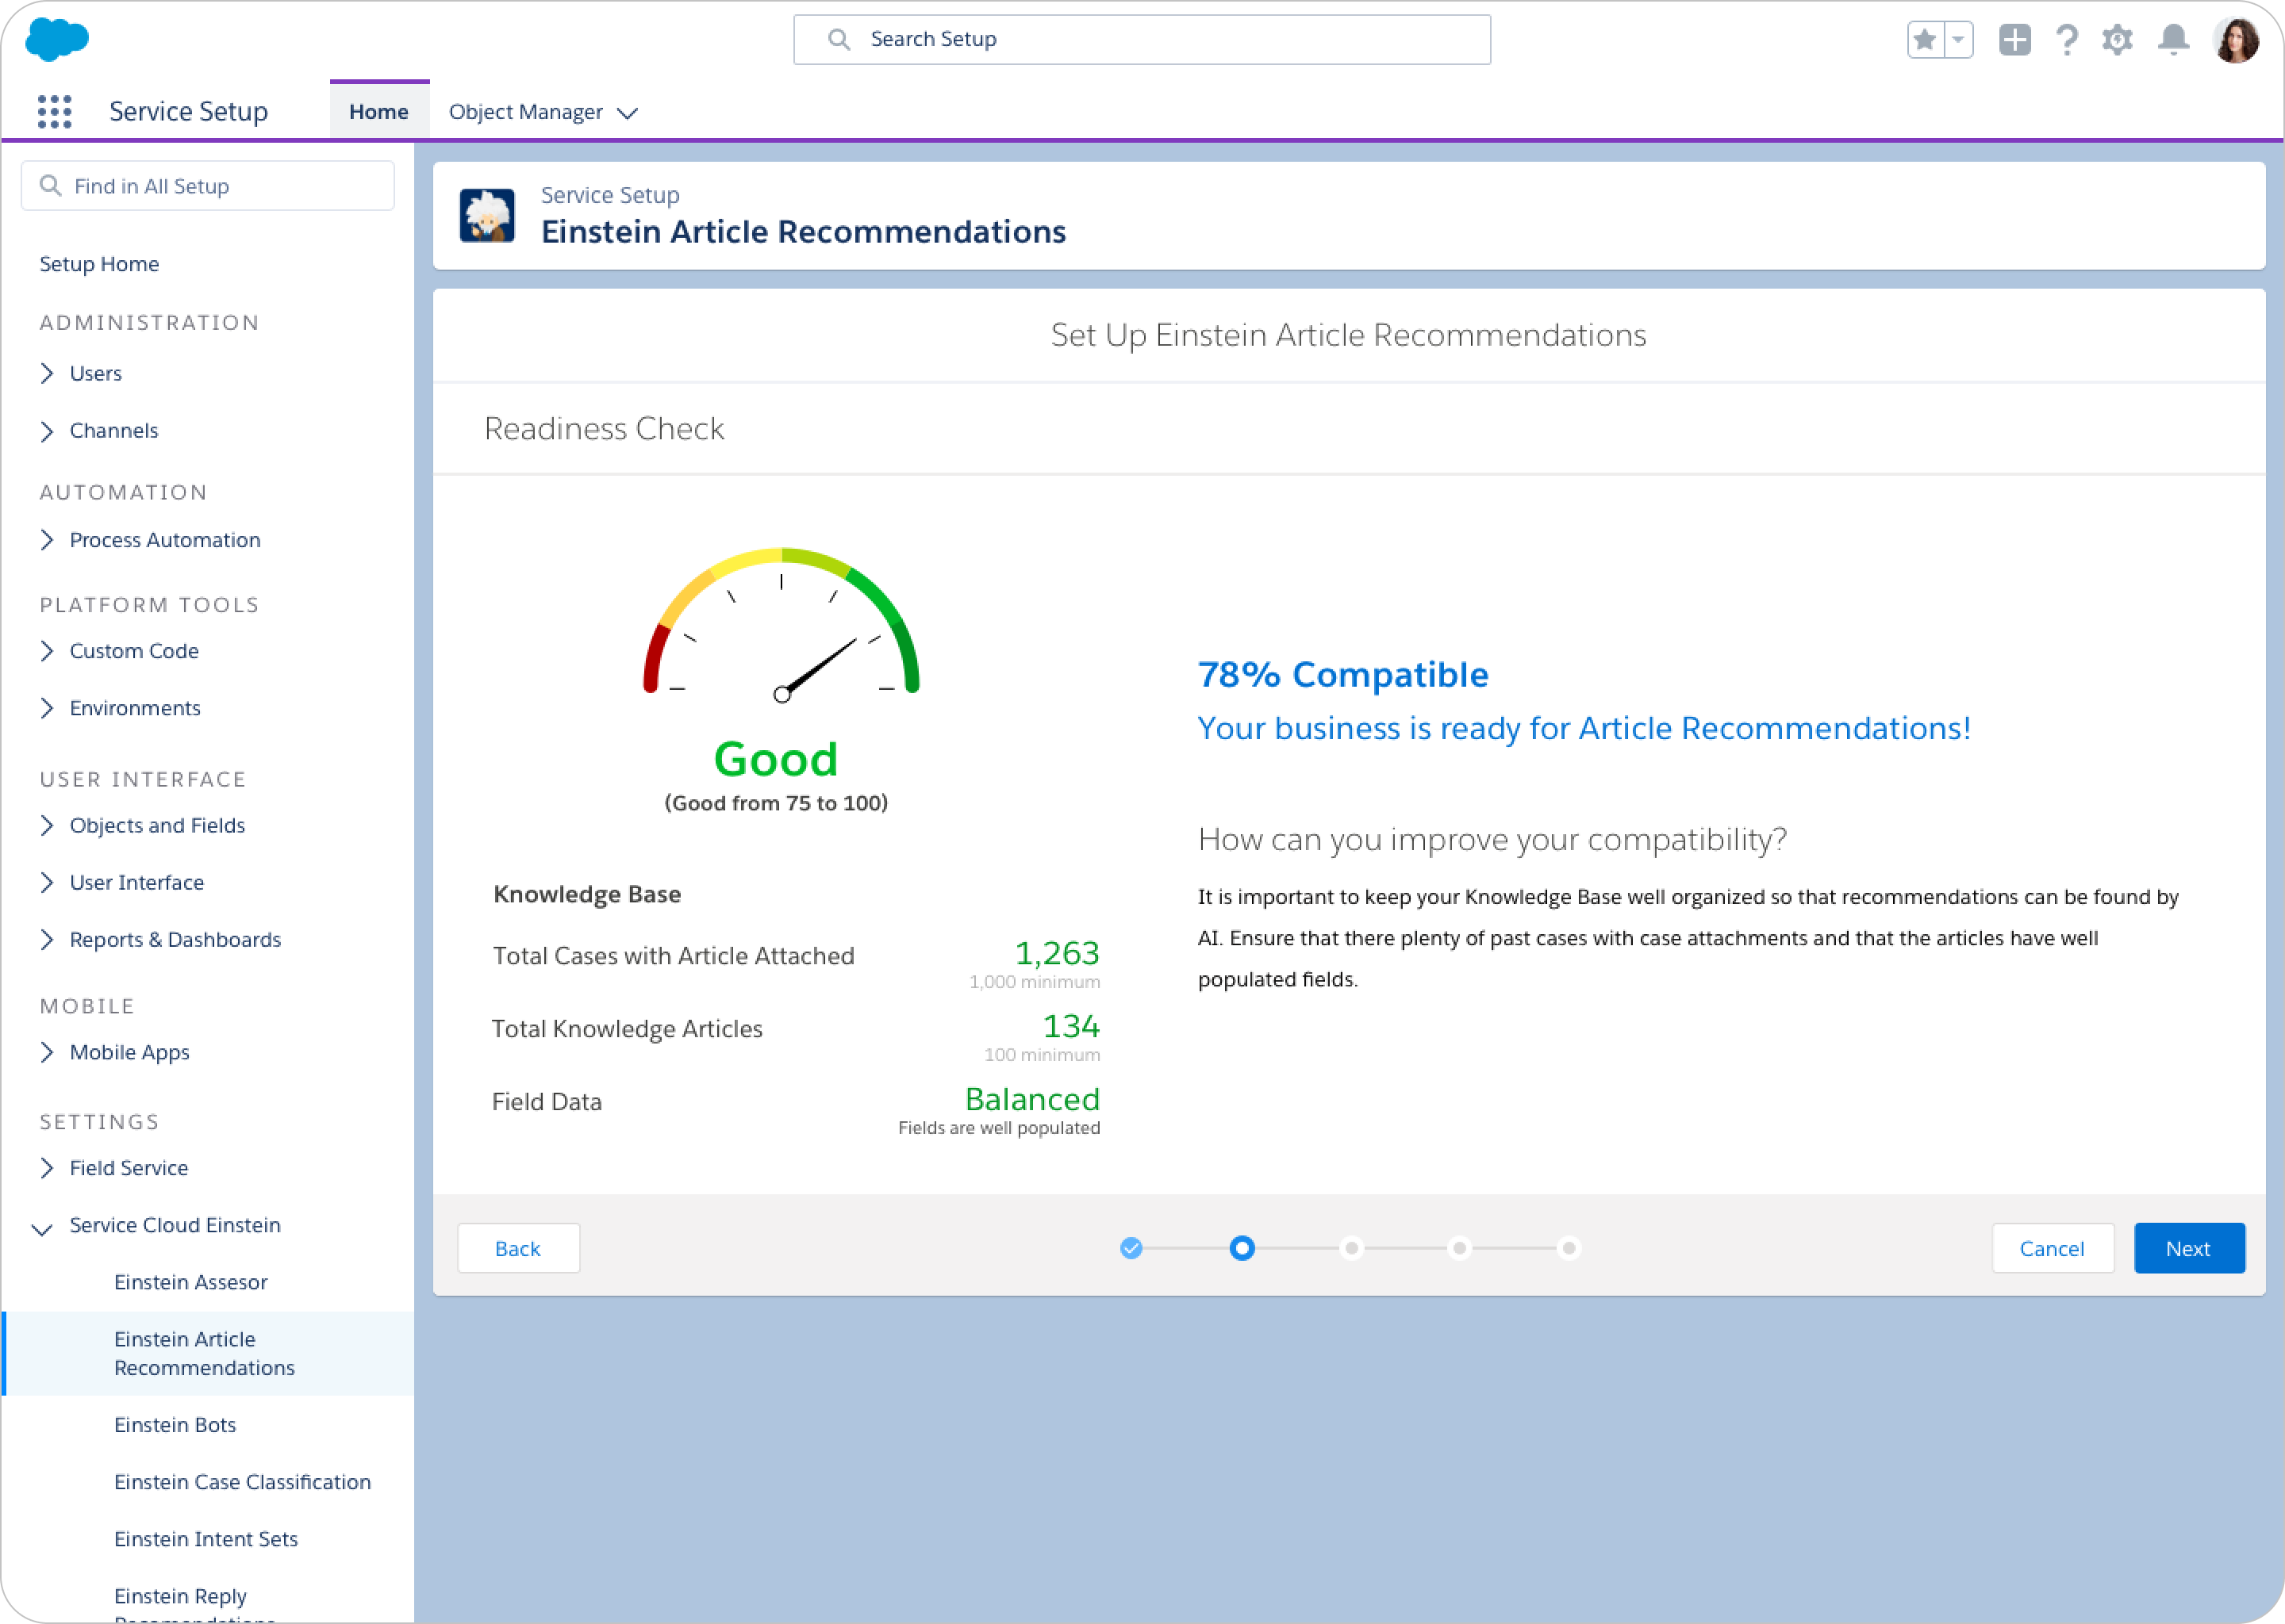Click the '1,263' cases value

pyautogui.click(x=1057, y=953)
